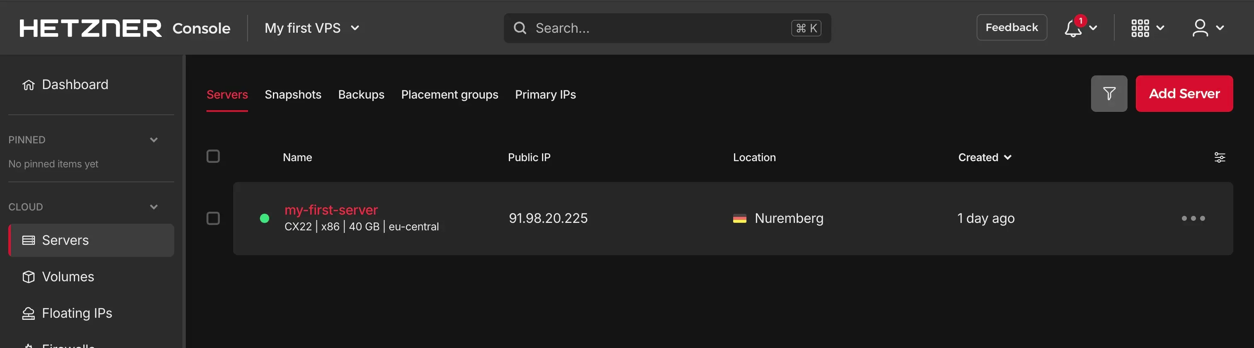Image resolution: width=1254 pixels, height=348 pixels.
Task: Open the apps grid menu
Action: pos(1140,28)
